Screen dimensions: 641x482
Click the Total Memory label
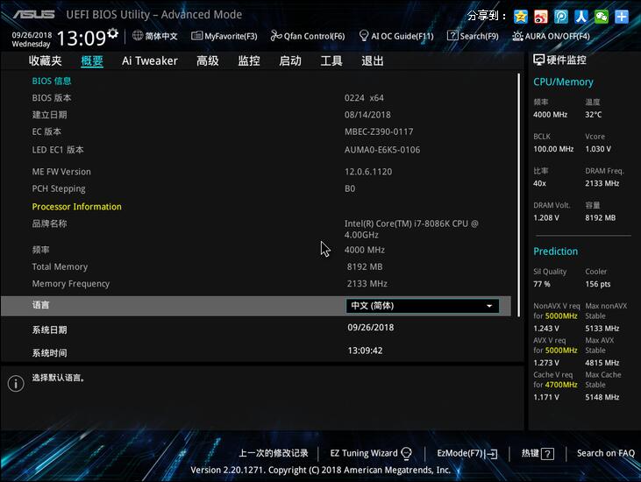(61, 266)
